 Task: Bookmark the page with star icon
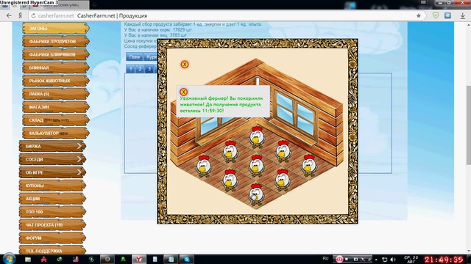click(419, 16)
